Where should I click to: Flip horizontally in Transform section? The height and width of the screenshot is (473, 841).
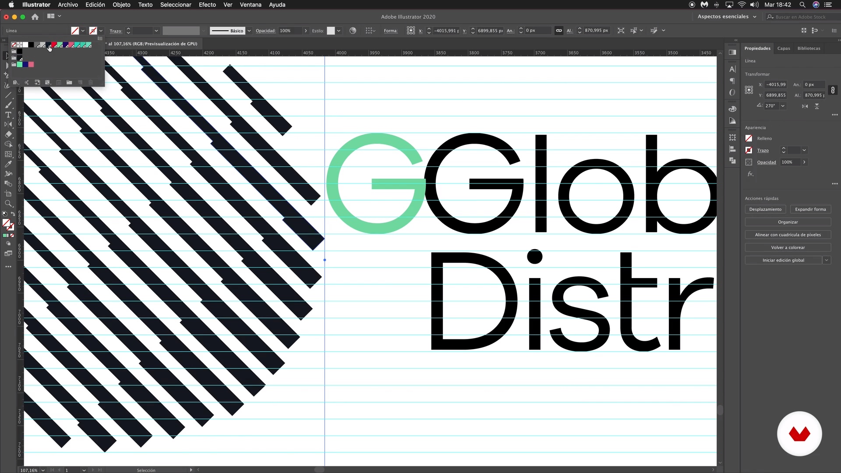pyautogui.click(x=805, y=106)
